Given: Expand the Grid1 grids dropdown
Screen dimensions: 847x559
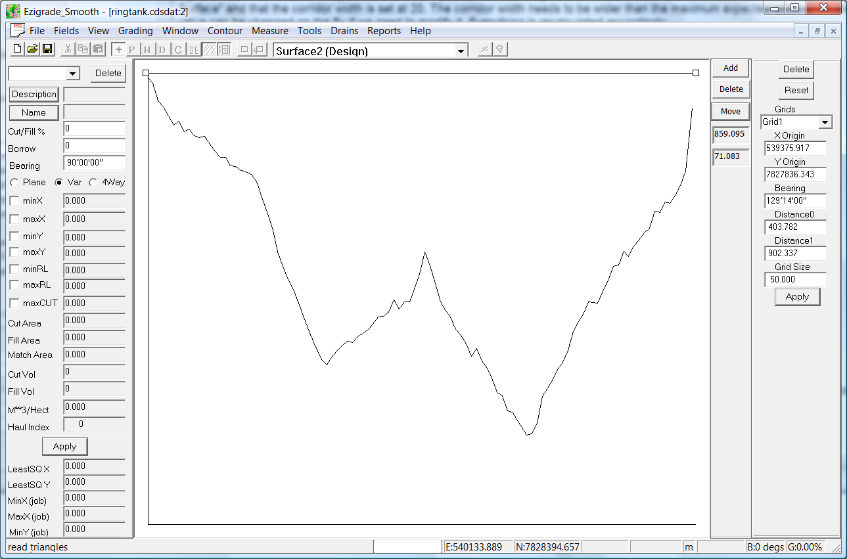Looking at the screenshot, I should coord(825,122).
